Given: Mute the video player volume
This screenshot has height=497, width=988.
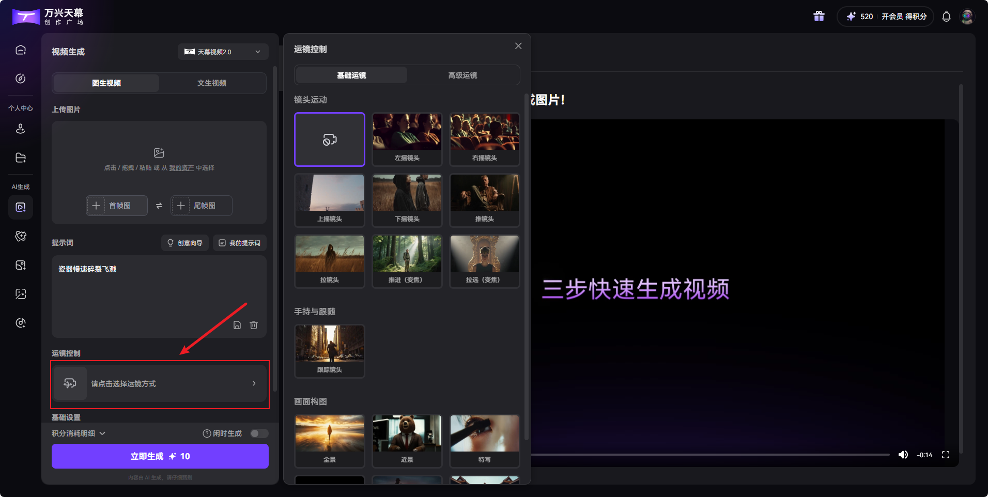Looking at the screenshot, I should click(904, 455).
